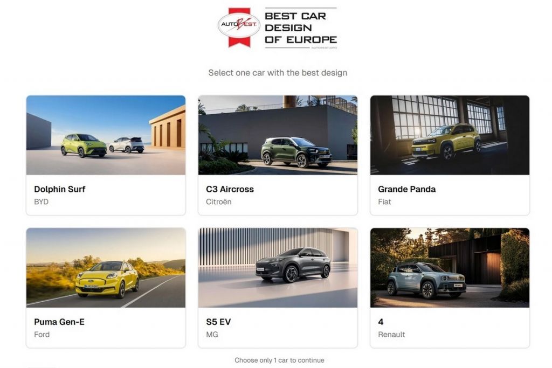
Task: Click the Grande Panda card title
Action: [x=406, y=189]
